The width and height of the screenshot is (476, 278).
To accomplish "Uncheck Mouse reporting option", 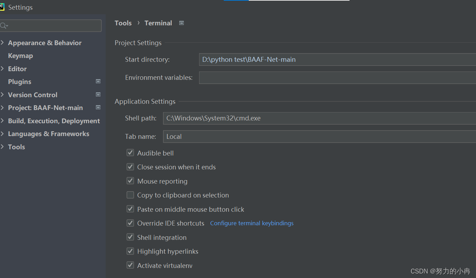I will click(x=130, y=181).
